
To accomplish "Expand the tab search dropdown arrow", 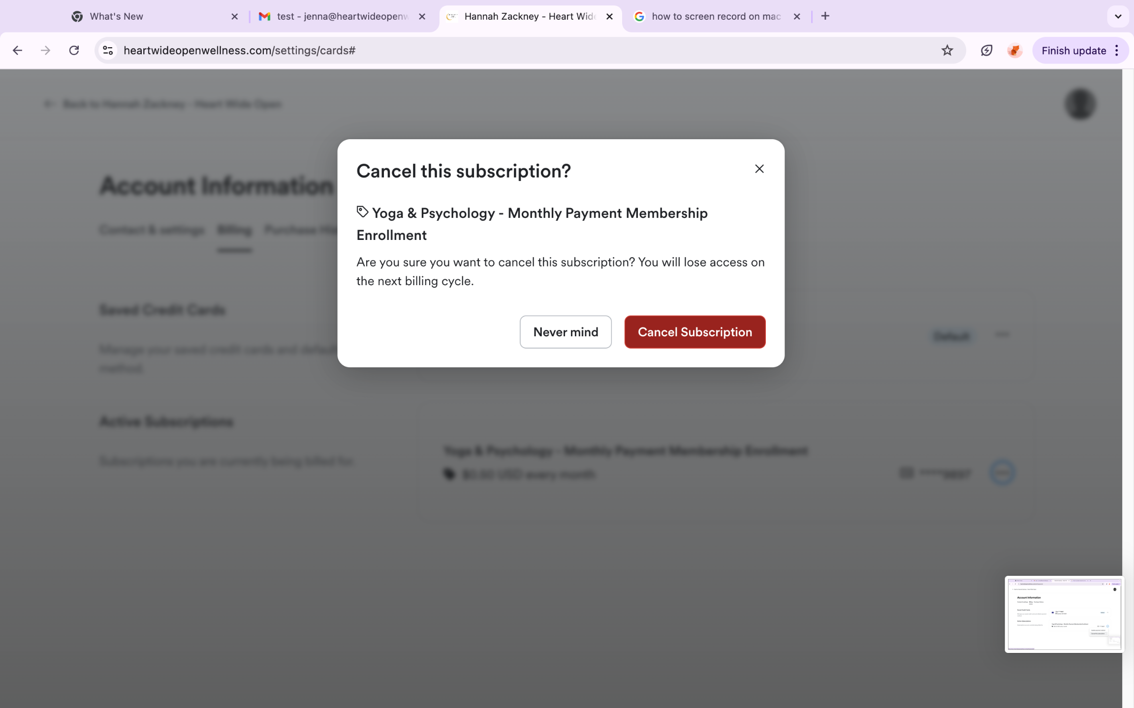I will [1118, 16].
